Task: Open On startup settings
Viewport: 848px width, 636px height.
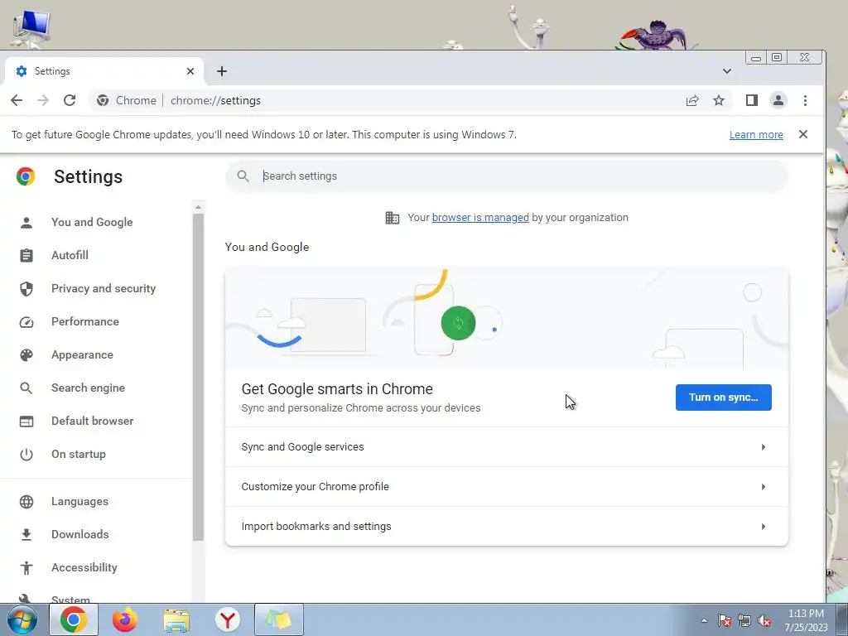Action: click(79, 455)
